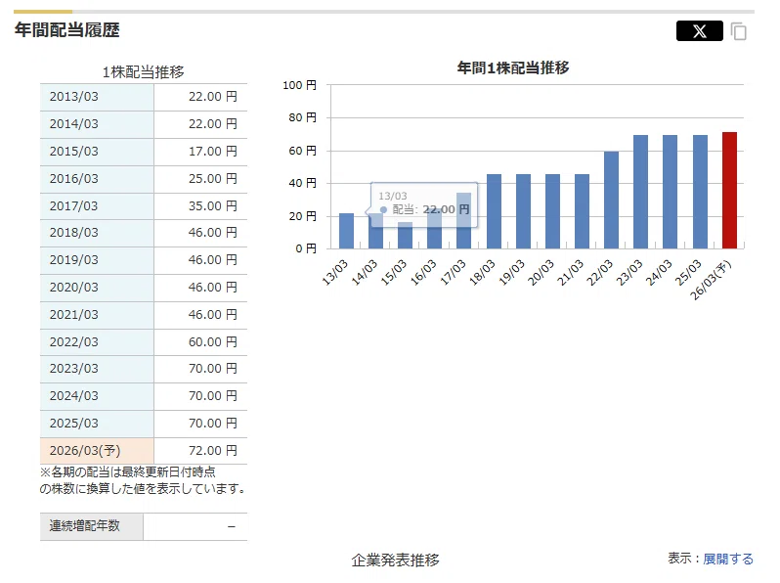Click the 年間1株配当推移 chart title
This screenshot has width=780, height=583.
[513, 67]
